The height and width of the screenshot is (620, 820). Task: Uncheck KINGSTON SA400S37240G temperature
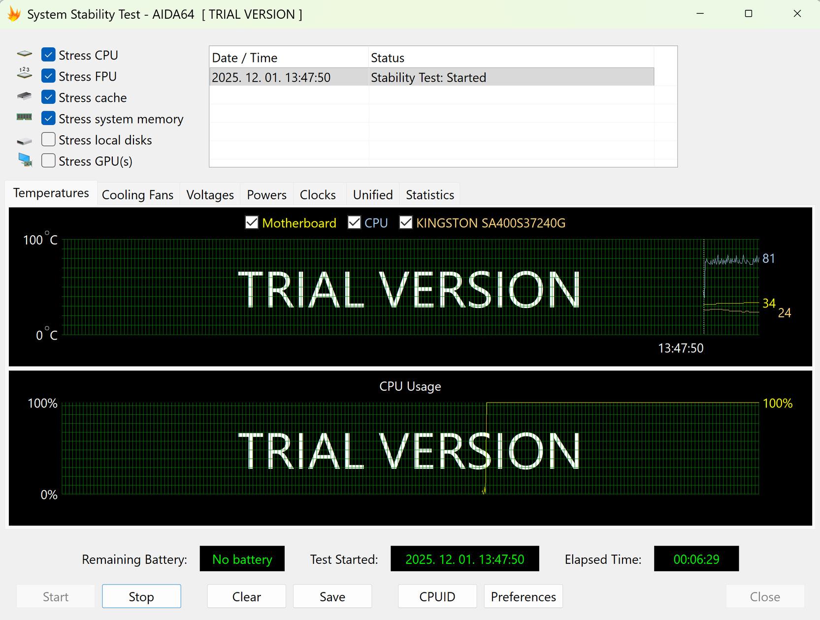(406, 222)
